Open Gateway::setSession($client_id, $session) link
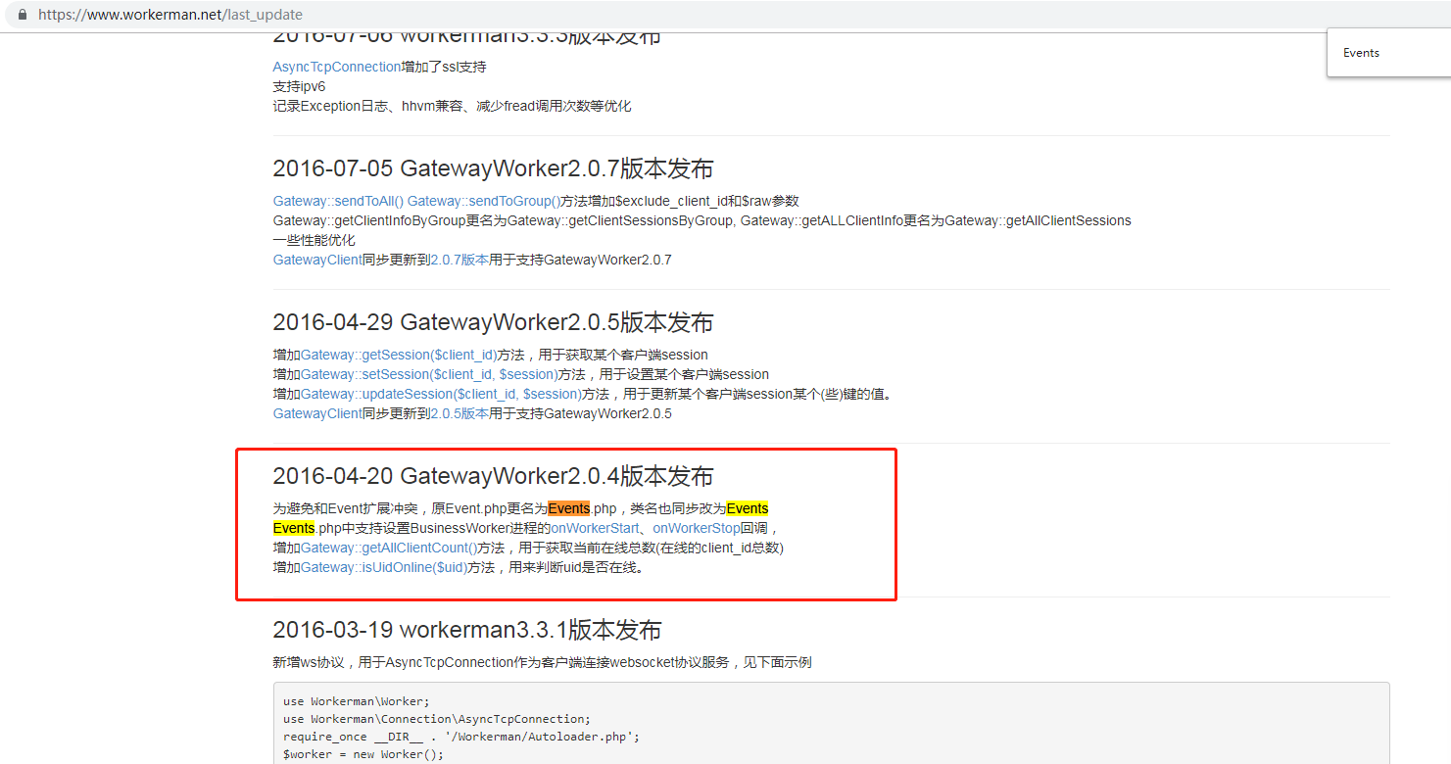The height and width of the screenshot is (764, 1451). (x=430, y=374)
